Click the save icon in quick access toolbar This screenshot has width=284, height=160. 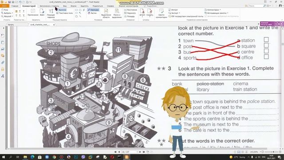click(x=9, y=2)
